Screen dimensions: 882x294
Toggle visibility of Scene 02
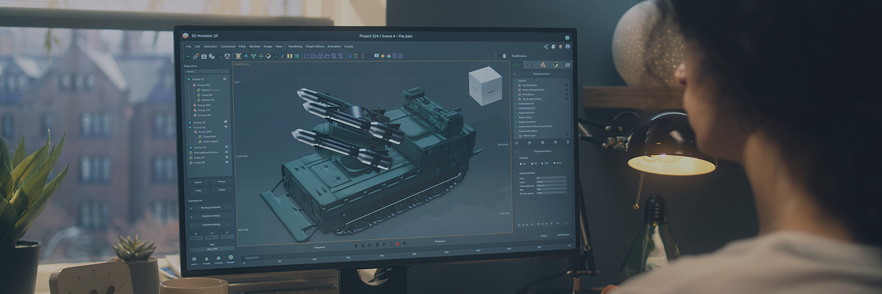[226, 122]
